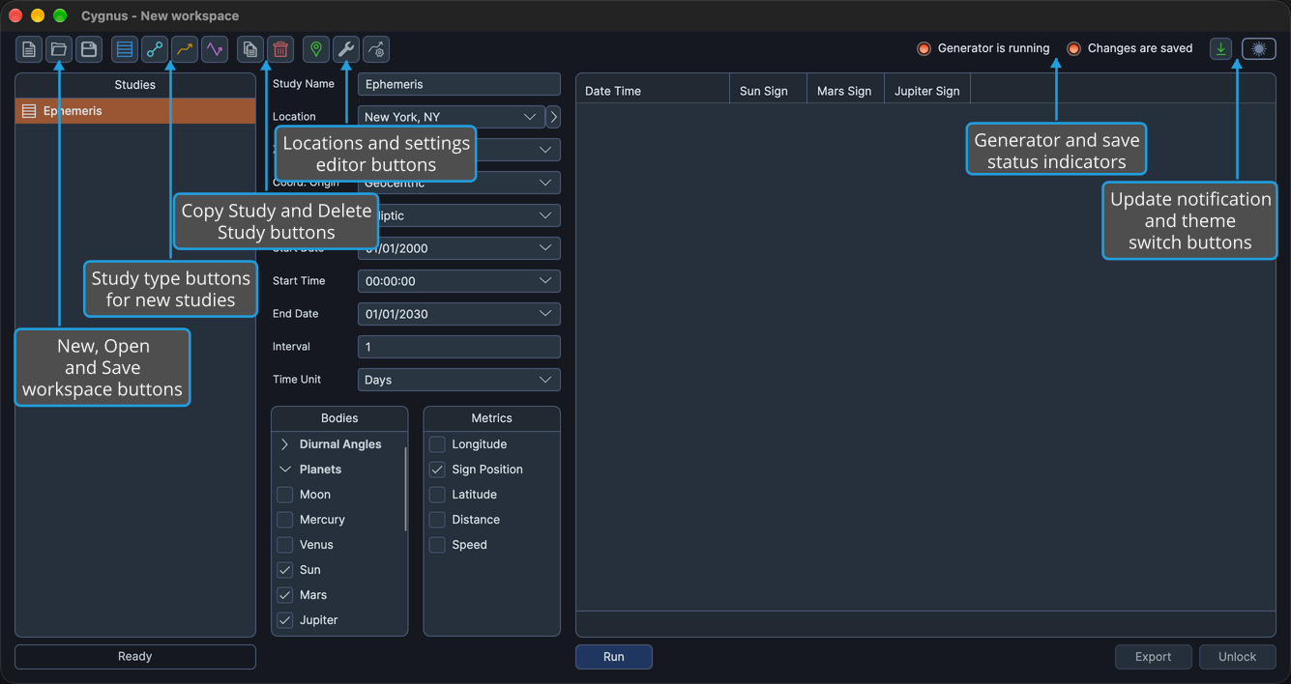Disable the Jupiter checkbox

[x=285, y=620]
